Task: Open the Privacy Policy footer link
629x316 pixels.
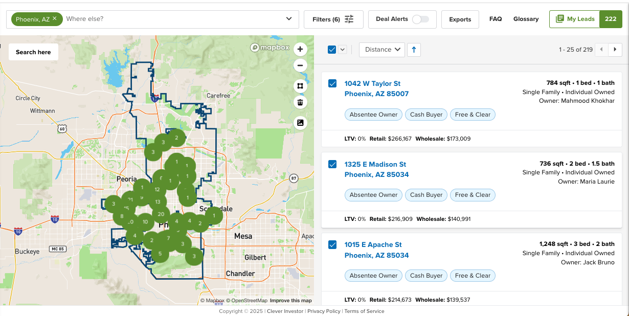Action: (x=324, y=311)
